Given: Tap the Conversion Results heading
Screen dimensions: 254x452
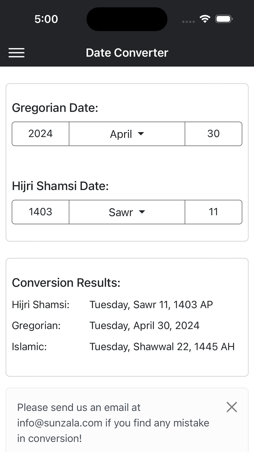Looking at the screenshot, I should pyautogui.click(x=66, y=283).
